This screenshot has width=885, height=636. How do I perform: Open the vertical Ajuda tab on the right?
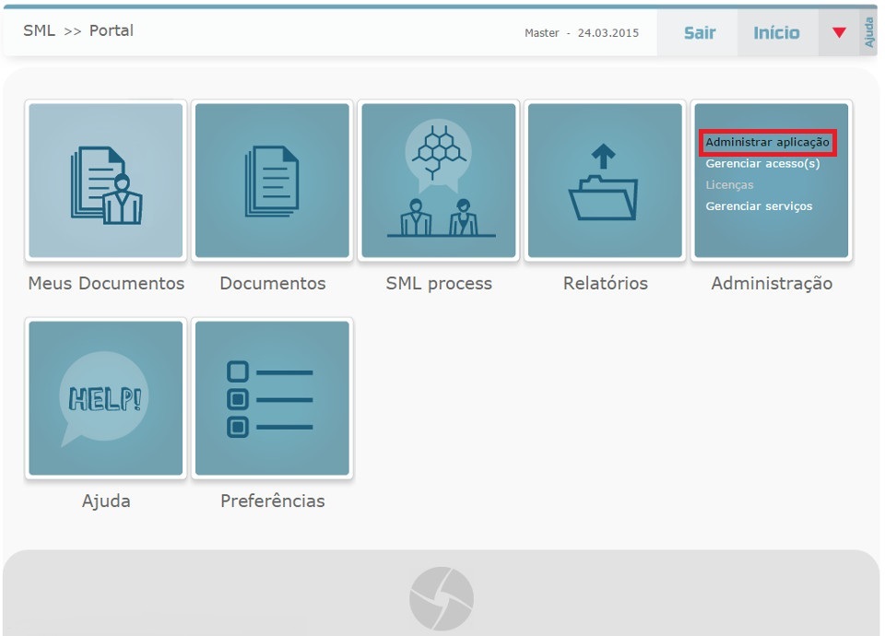(870, 30)
